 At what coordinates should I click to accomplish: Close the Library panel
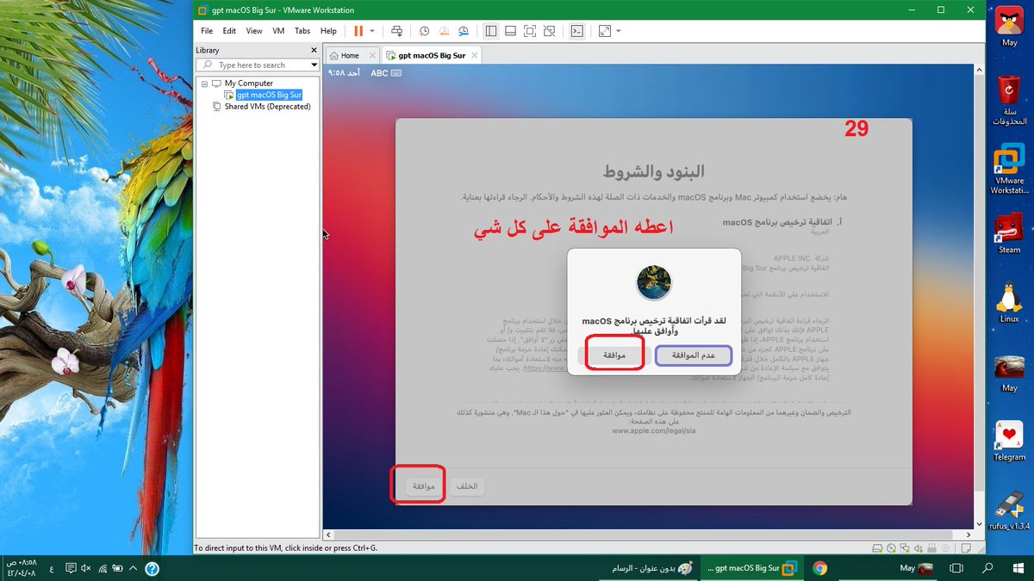click(x=315, y=50)
